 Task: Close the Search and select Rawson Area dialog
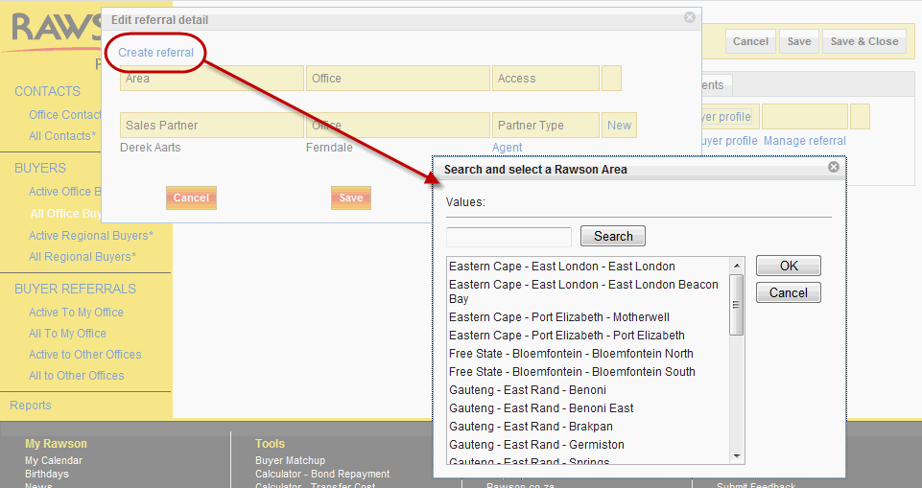point(833,168)
